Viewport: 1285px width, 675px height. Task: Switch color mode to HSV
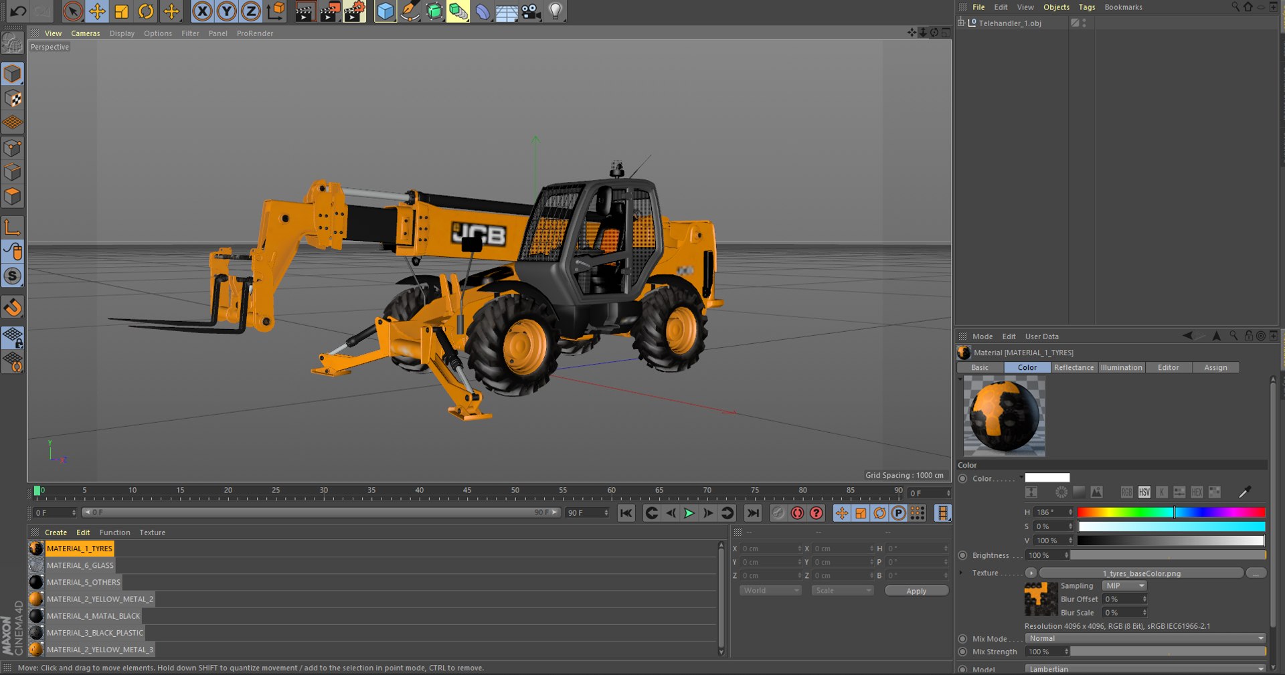[x=1144, y=492]
